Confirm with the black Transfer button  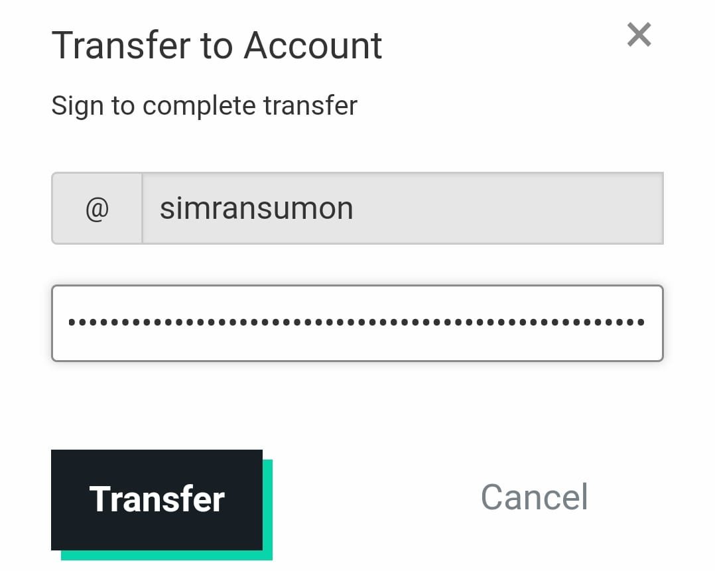pyautogui.click(x=157, y=500)
